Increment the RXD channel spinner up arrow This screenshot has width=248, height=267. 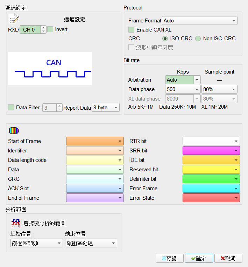43,28
